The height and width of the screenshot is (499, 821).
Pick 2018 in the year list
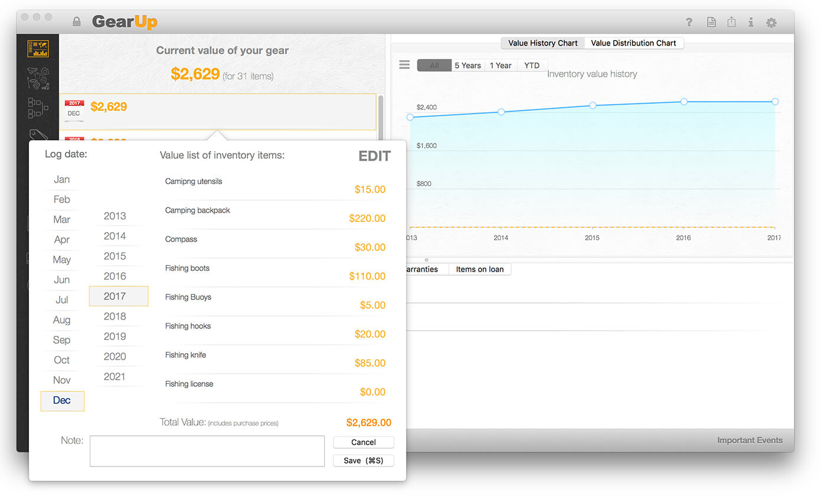click(x=115, y=317)
